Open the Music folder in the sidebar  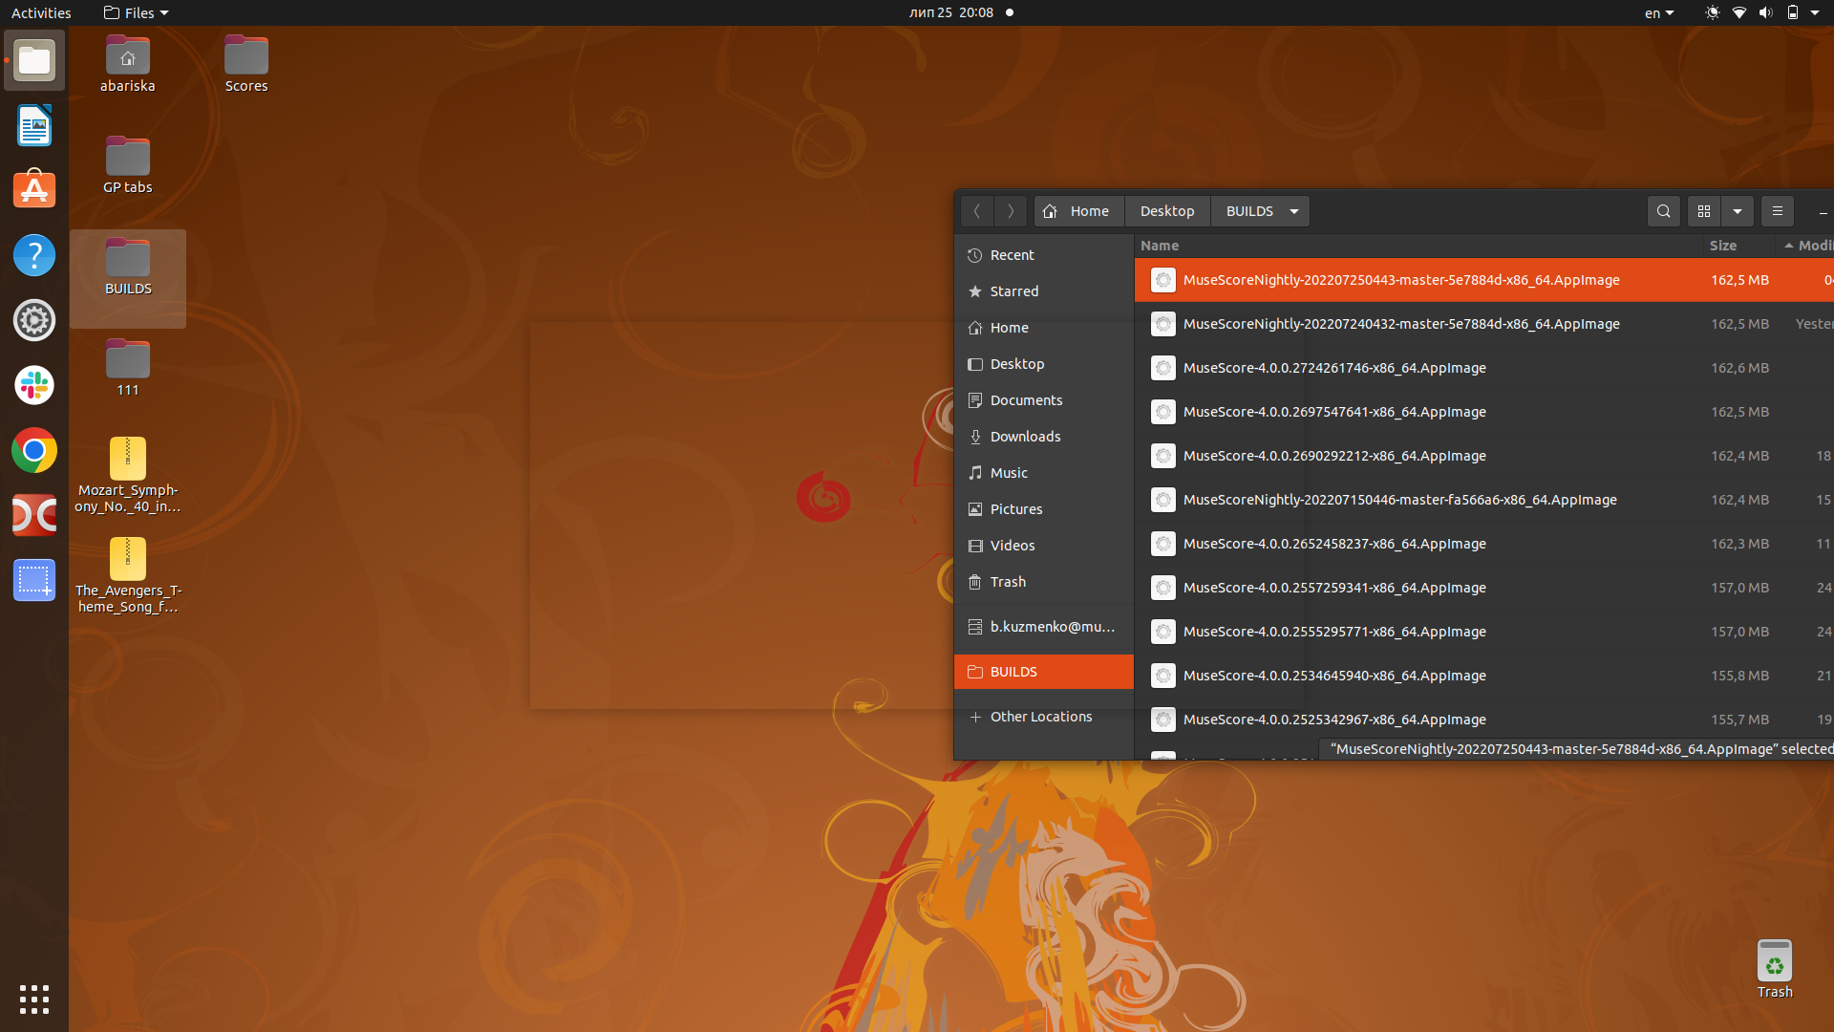coord(1009,473)
